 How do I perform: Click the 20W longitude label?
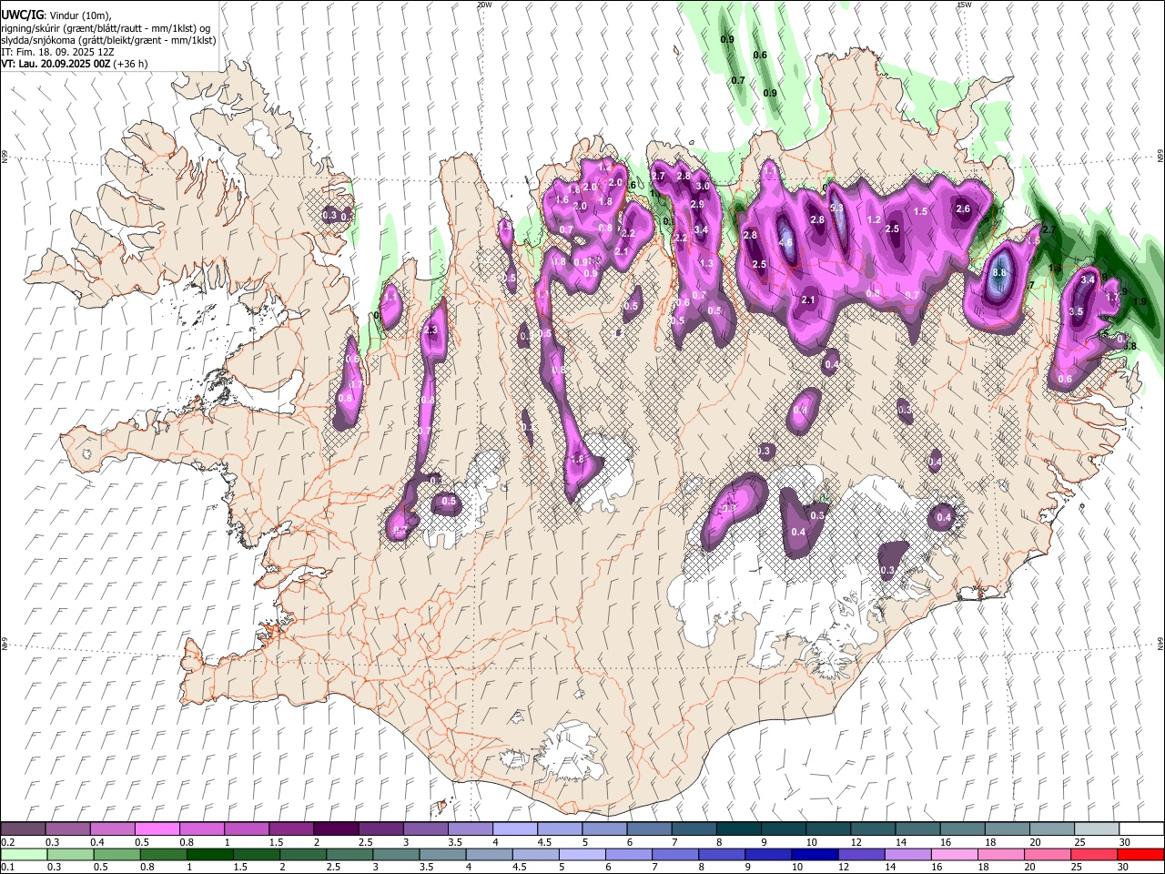point(483,5)
